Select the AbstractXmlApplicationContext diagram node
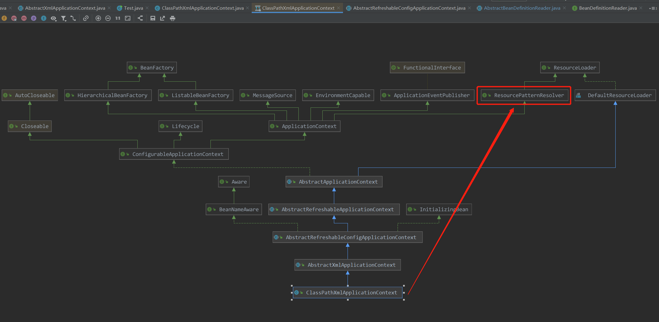 coord(348,265)
